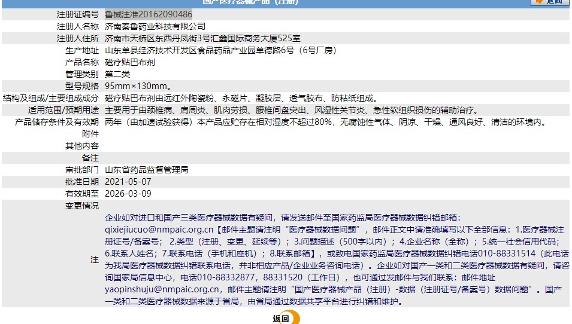Viewport: 572px width, 324px height.
Task: Click management category value 第二类
Action: pyautogui.click(x=117, y=74)
